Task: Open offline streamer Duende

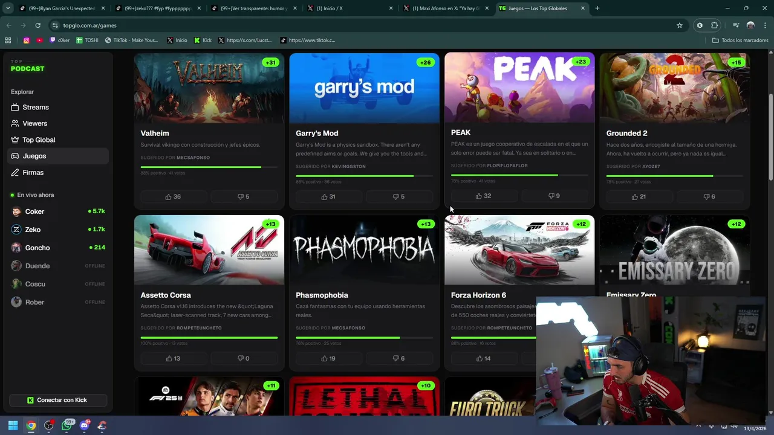Action: click(58, 266)
